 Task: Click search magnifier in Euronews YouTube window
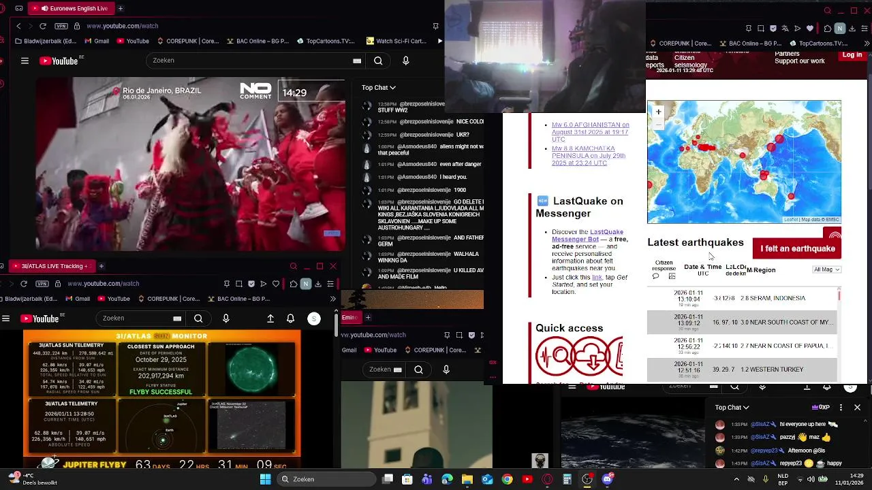tap(378, 61)
